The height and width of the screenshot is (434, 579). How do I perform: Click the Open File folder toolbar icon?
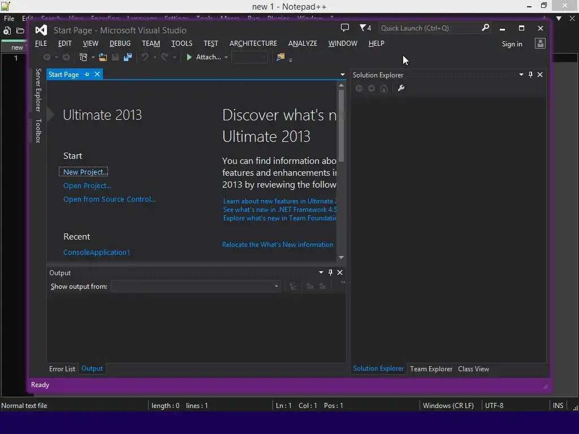(x=103, y=57)
